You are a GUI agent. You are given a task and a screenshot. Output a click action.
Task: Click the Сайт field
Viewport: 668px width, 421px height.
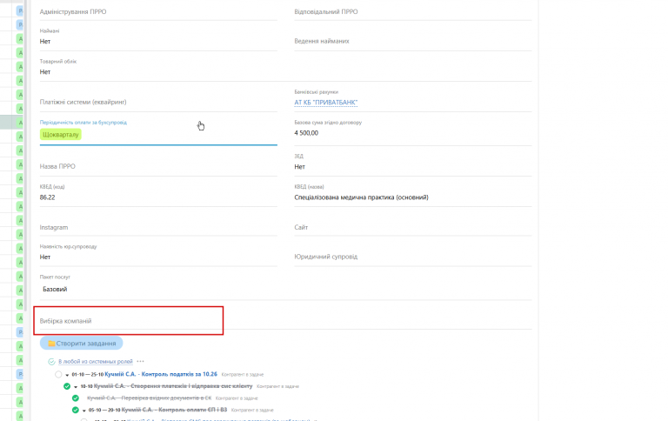coord(413,228)
